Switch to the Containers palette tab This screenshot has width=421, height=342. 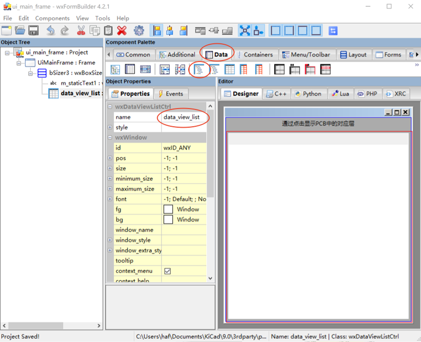(255, 55)
